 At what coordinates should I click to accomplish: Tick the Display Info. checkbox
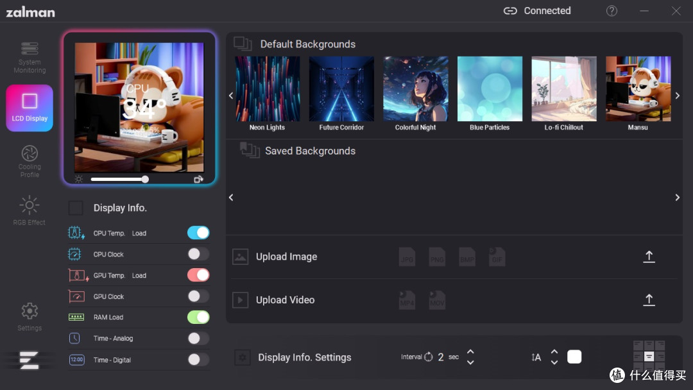(x=76, y=208)
